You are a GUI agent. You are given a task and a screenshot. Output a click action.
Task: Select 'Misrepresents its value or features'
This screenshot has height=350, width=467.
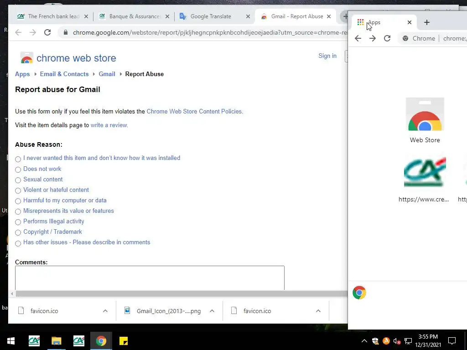pos(18,211)
